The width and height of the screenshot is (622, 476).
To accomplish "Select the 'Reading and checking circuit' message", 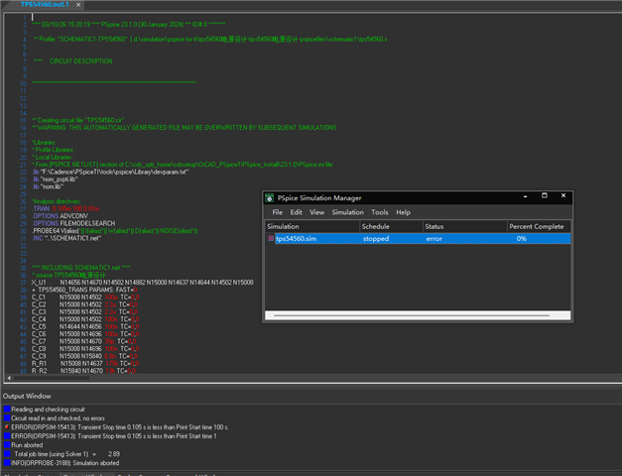I will (48, 409).
